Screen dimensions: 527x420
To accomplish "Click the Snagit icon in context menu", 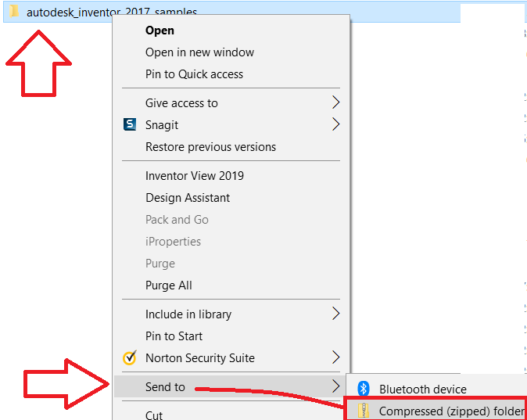I will click(x=130, y=124).
